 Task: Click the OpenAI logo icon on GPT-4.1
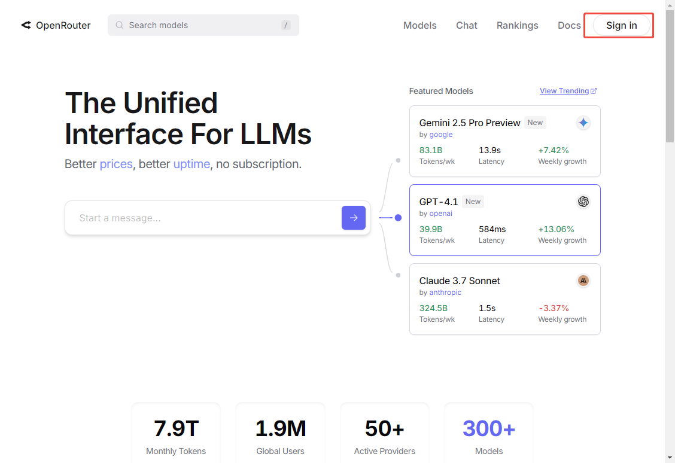tap(583, 202)
